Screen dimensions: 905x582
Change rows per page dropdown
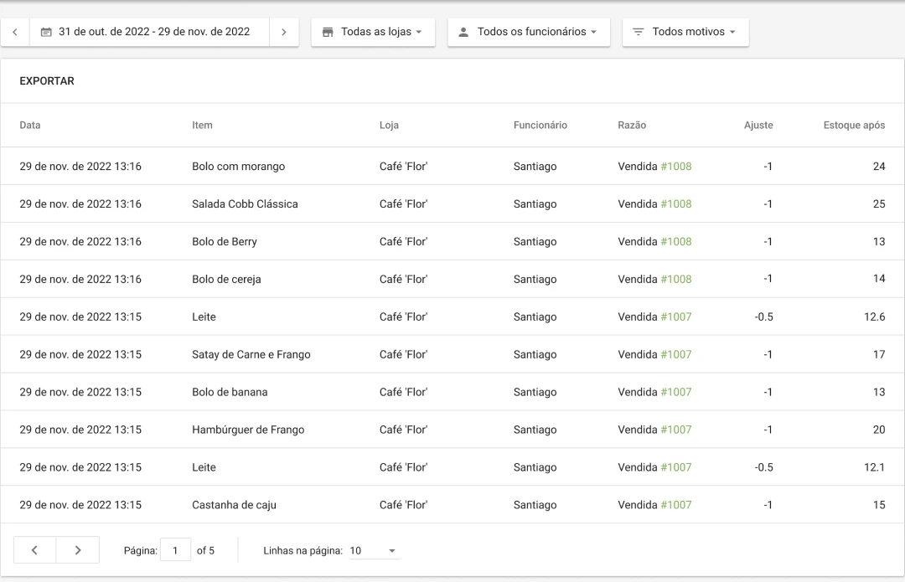click(374, 551)
